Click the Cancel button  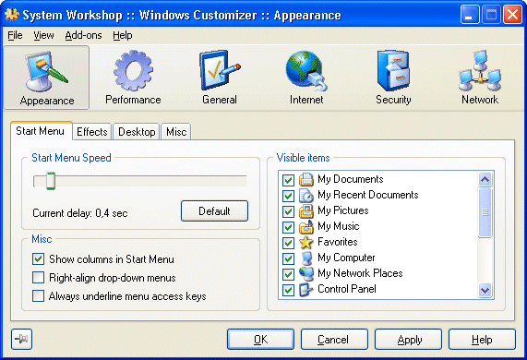[x=334, y=340]
